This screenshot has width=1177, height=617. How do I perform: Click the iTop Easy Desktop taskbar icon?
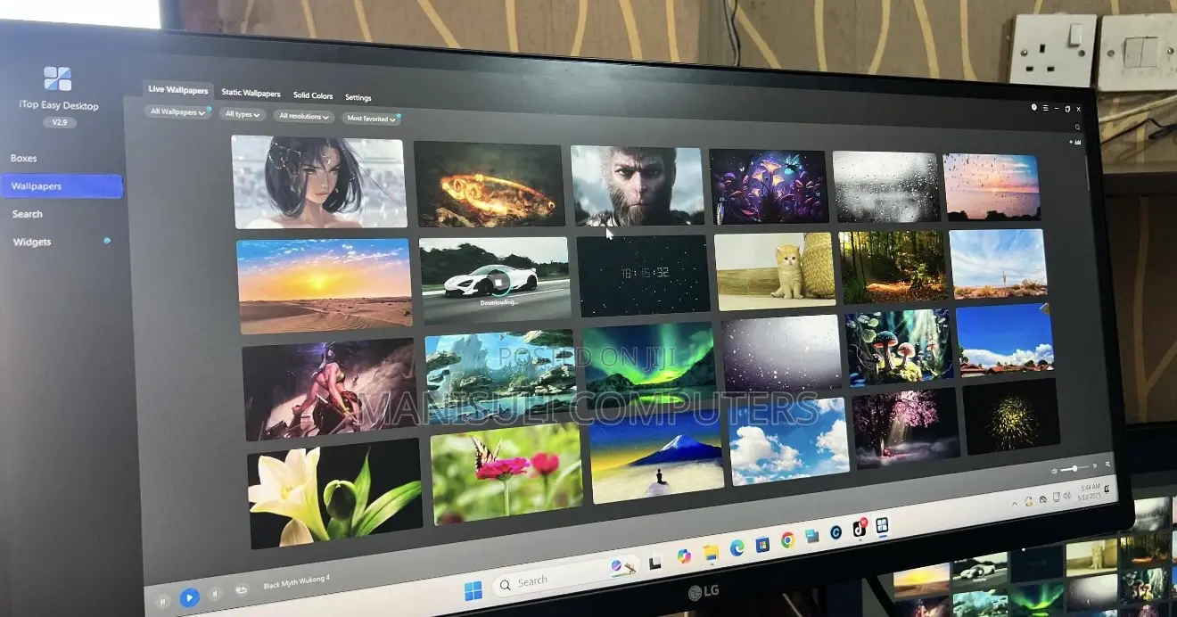[882, 525]
